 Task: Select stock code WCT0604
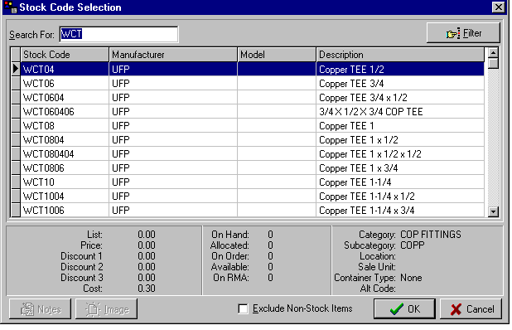43,97
